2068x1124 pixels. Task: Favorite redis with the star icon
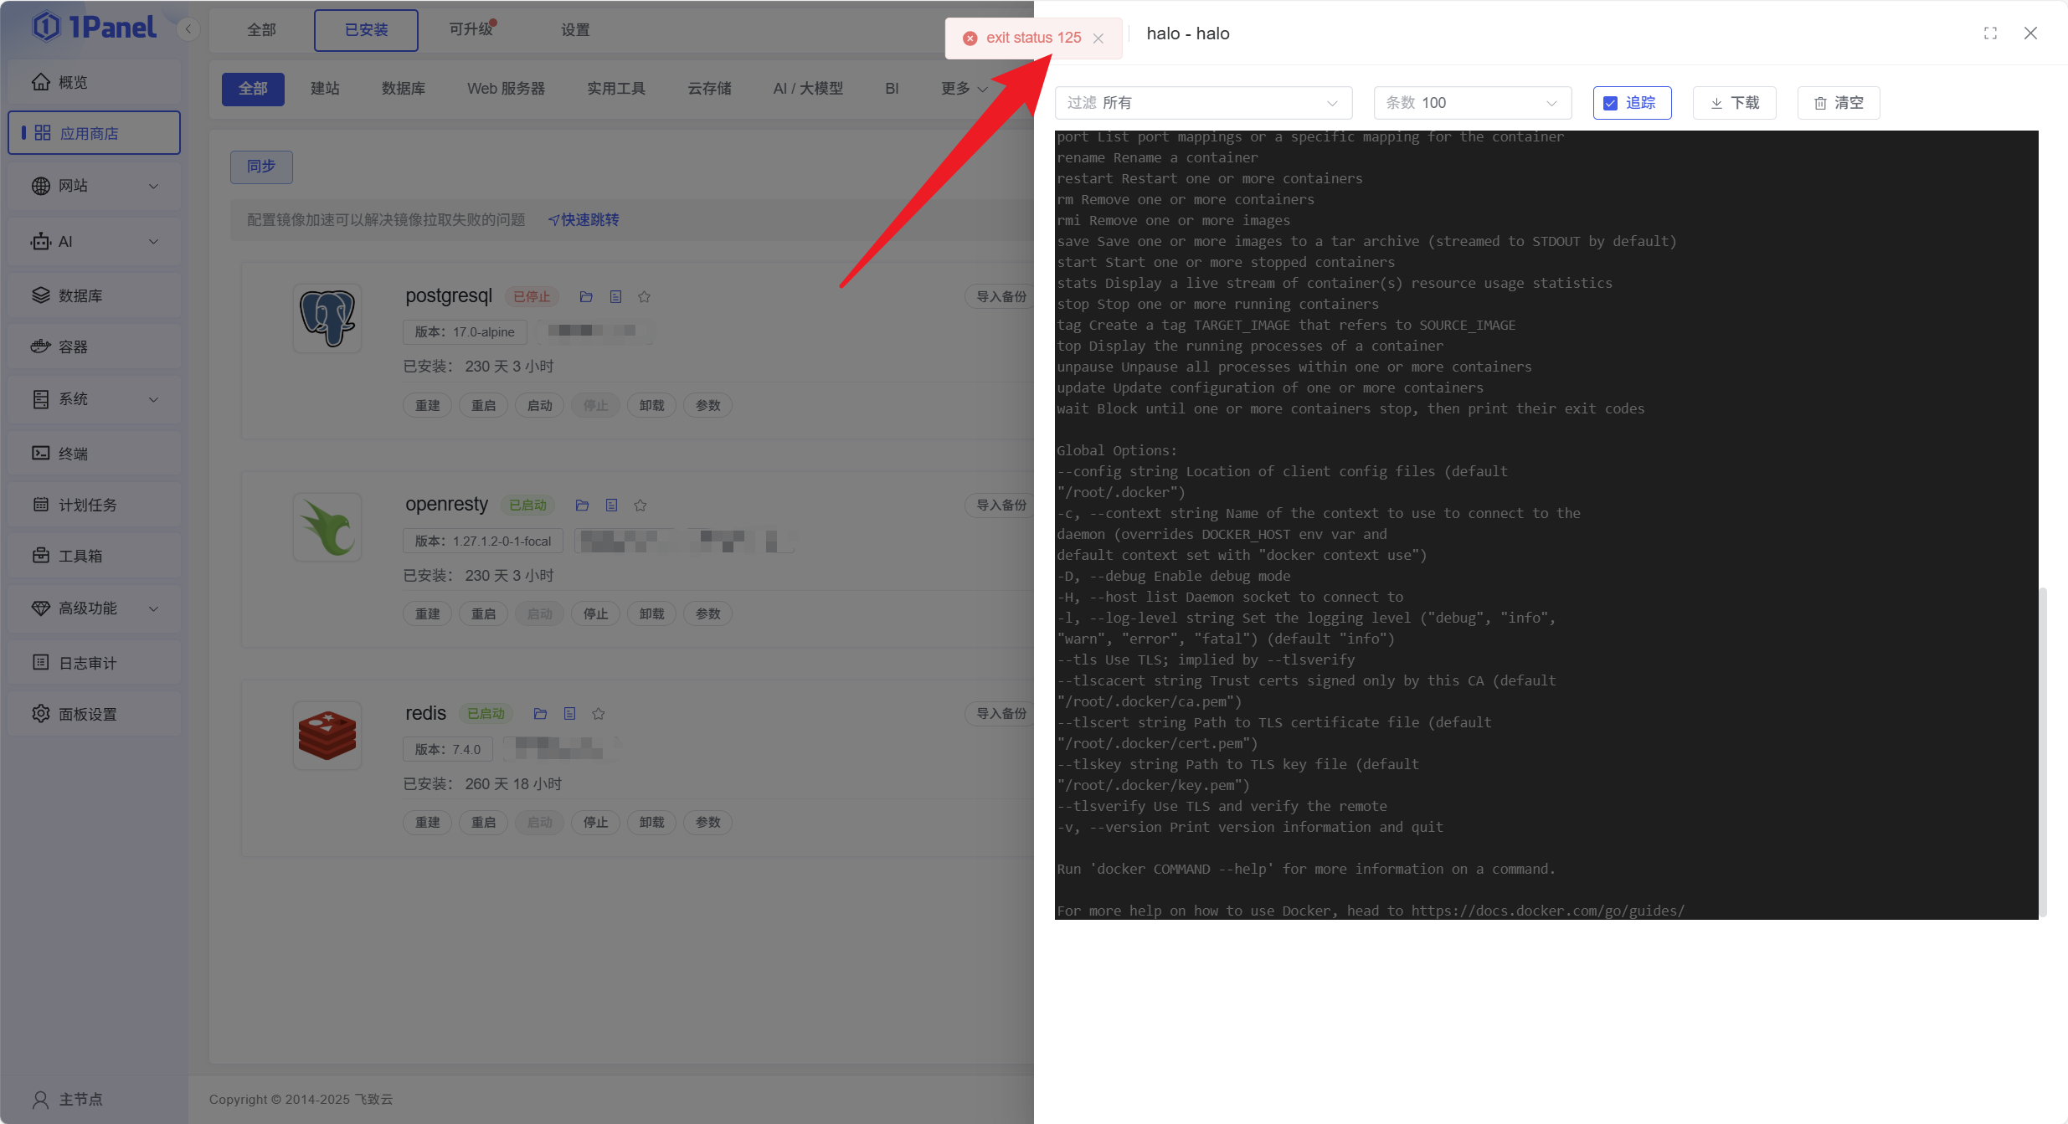[599, 714]
